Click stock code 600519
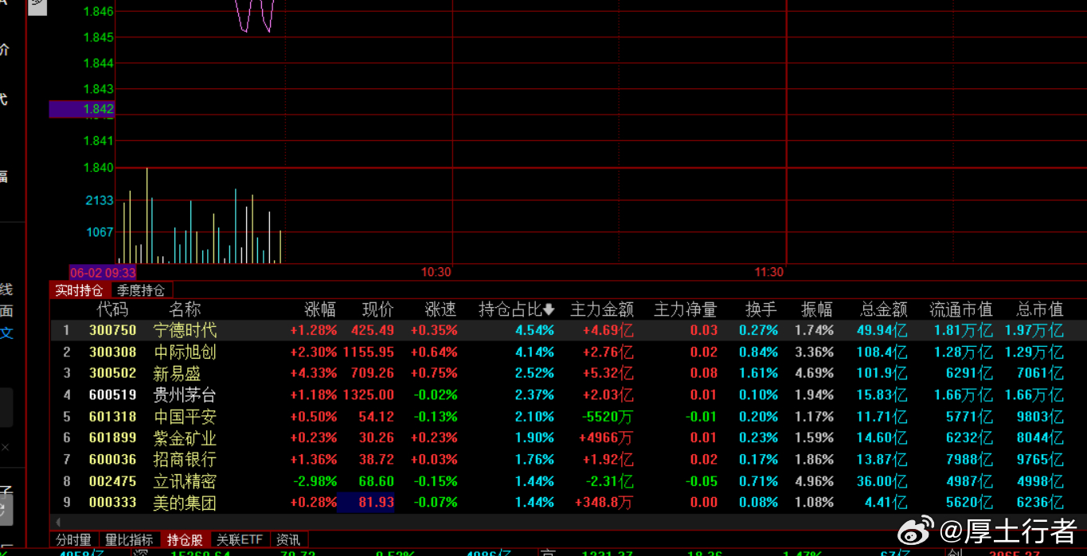 click(x=112, y=395)
